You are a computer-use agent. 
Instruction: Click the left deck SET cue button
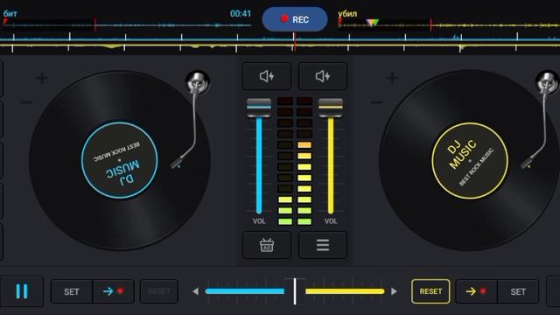coord(72,291)
